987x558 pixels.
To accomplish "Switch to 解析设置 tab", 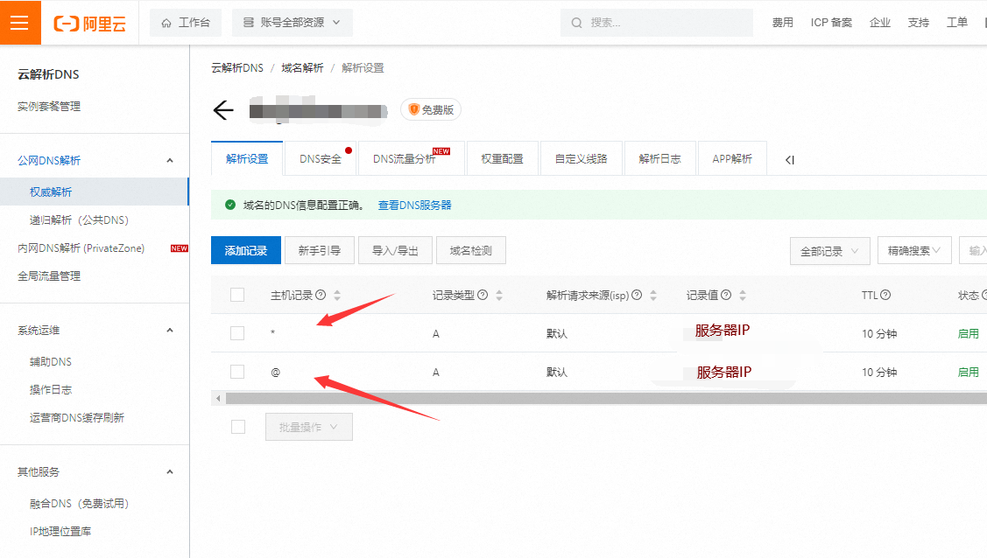I will (x=247, y=159).
